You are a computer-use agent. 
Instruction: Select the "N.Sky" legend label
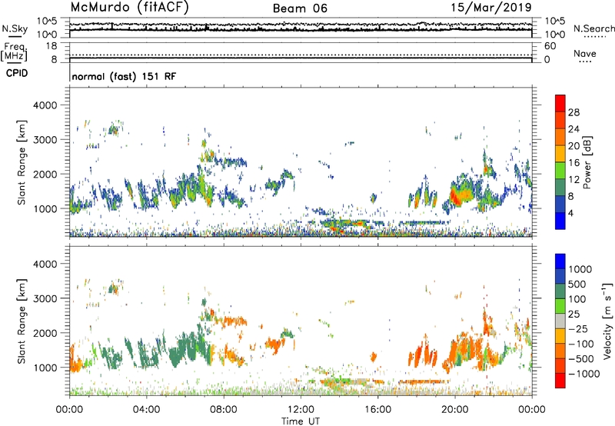tap(15, 28)
